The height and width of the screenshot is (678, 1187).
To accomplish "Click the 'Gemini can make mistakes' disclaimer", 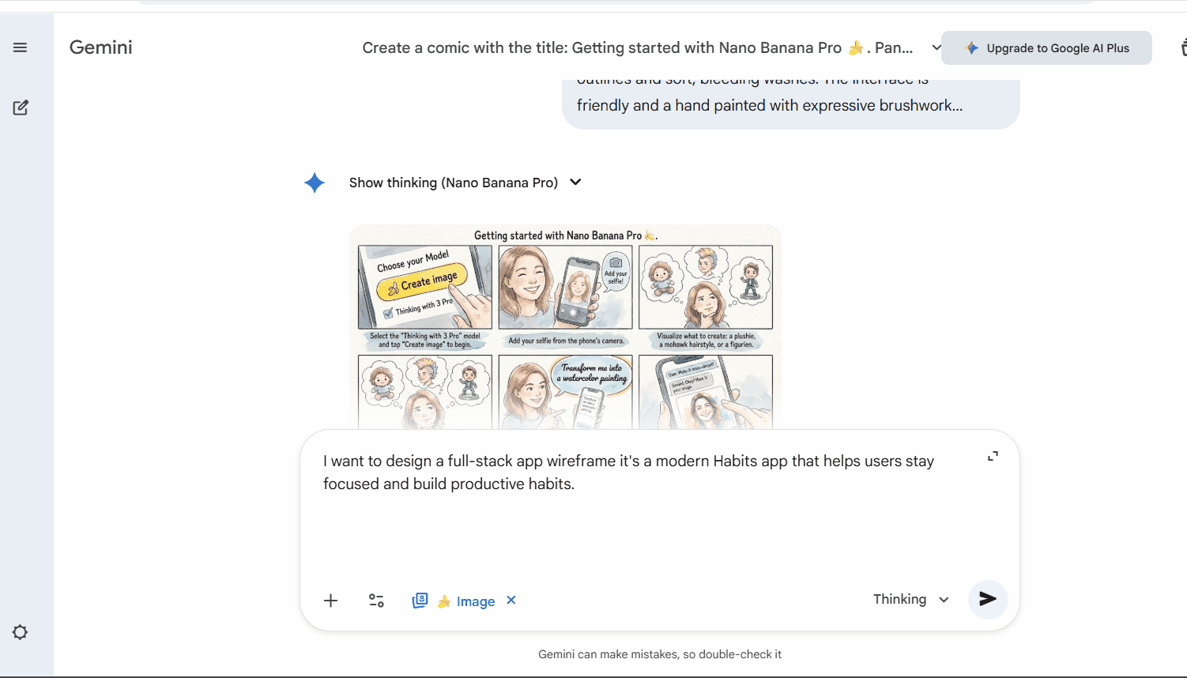I will pos(660,654).
